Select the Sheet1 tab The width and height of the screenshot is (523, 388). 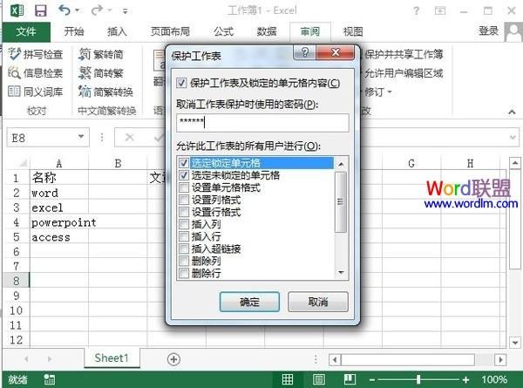coord(112,358)
